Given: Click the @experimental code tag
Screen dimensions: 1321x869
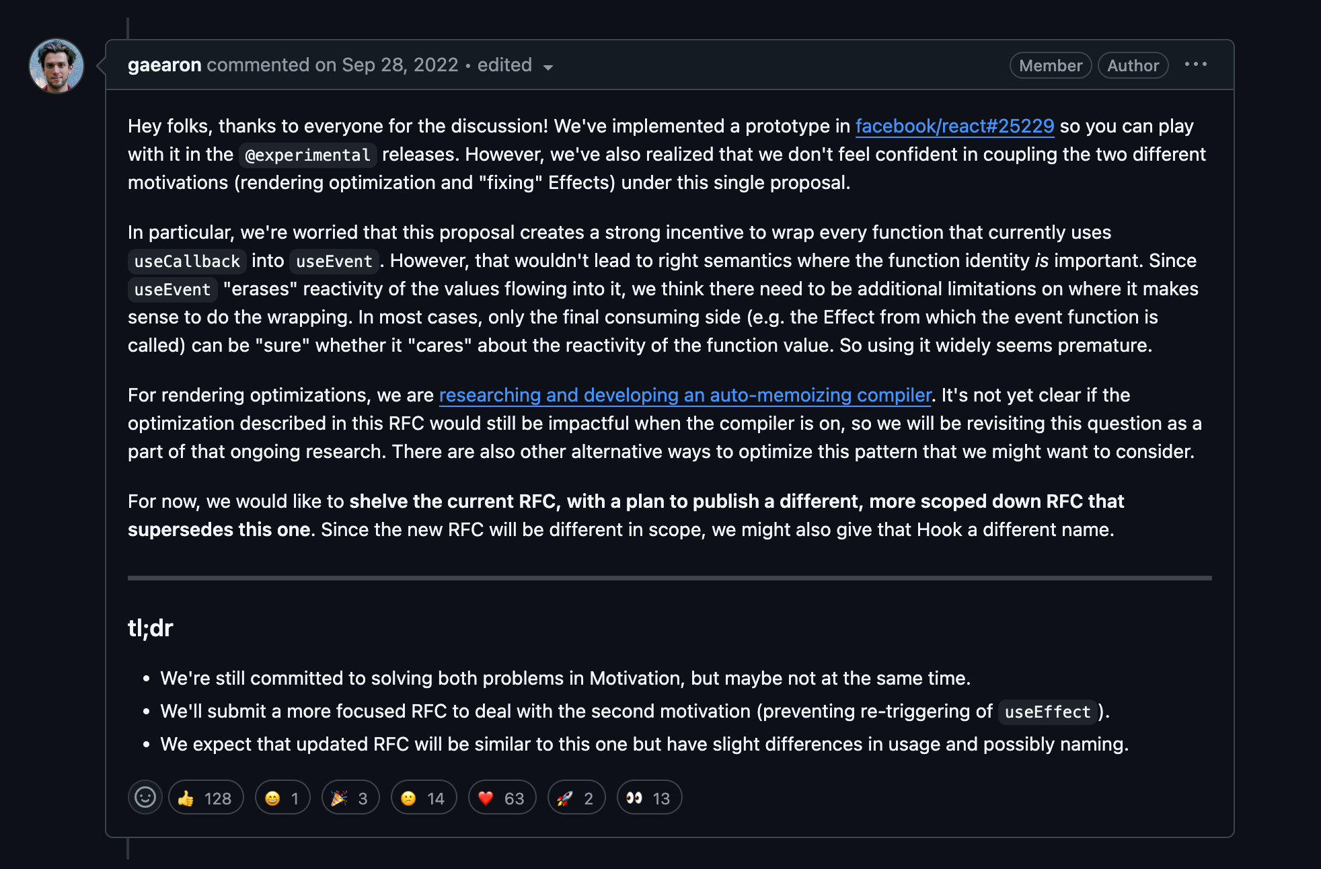Looking at the screenshot, I should [308, 155].
